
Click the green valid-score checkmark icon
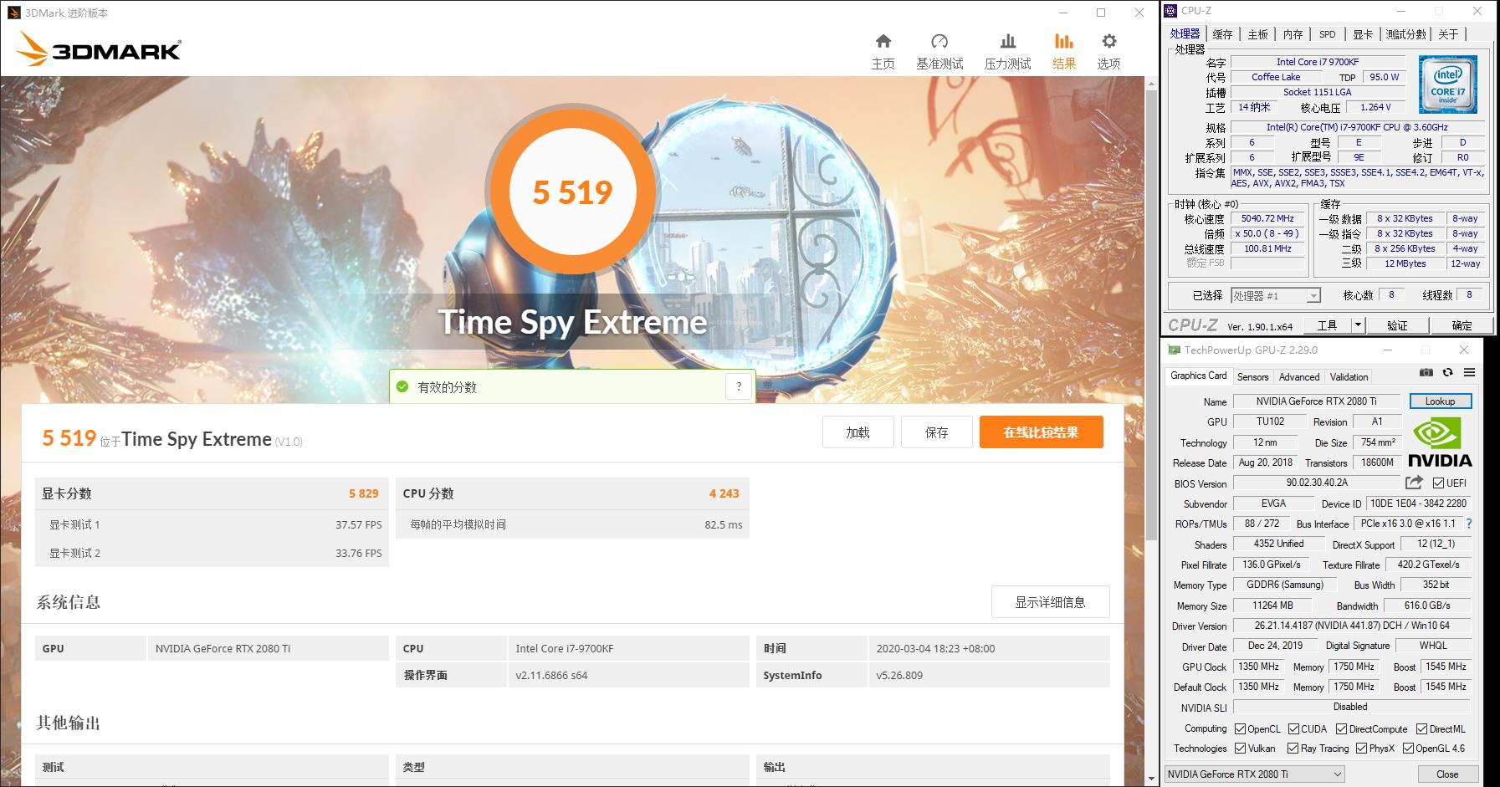pos(402,387)
